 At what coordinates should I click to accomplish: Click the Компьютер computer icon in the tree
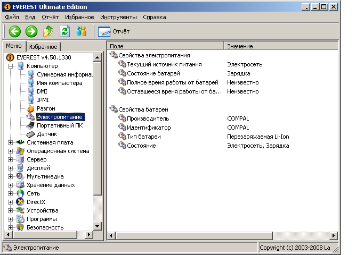[x=21, y=66]
